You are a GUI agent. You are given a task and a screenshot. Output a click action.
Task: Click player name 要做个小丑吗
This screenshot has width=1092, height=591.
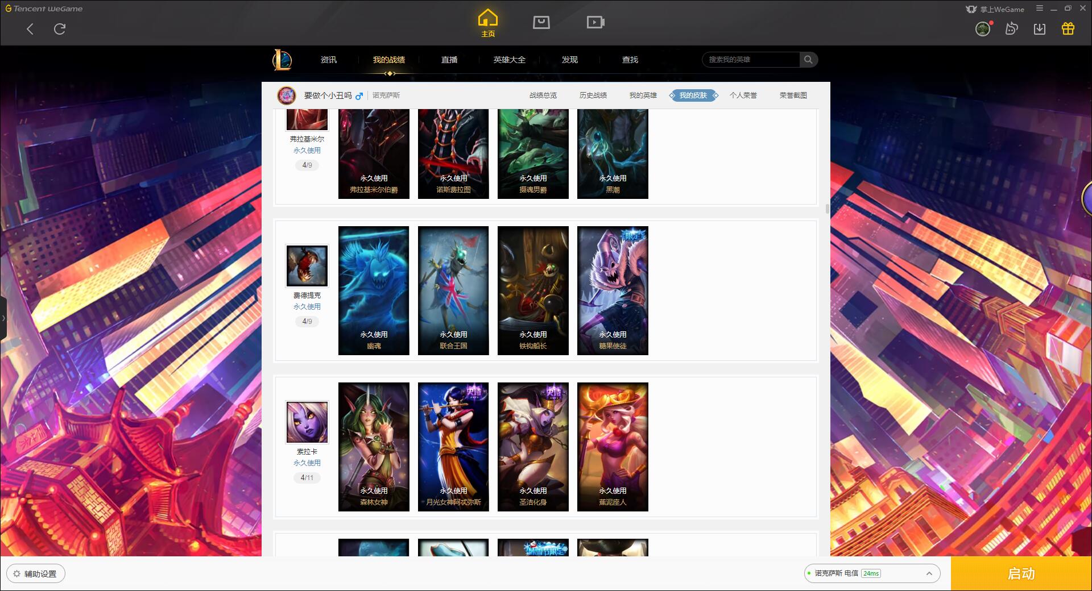[328, 95]
